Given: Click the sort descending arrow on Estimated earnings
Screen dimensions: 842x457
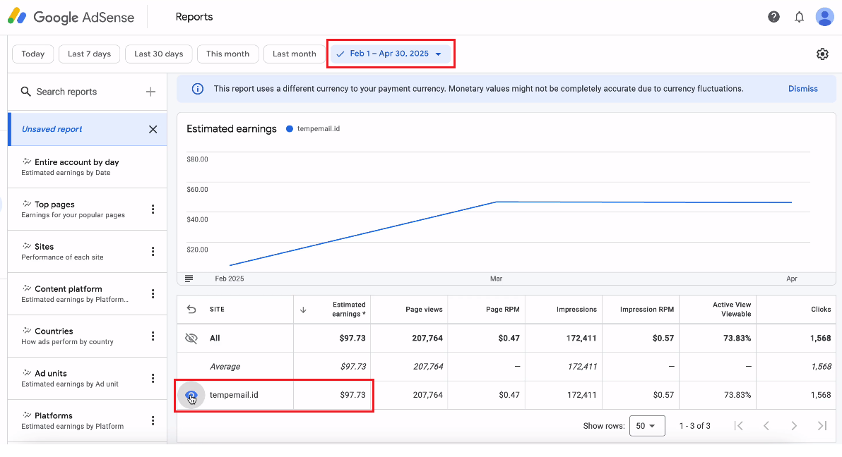Looking at the screenshot, I should tap(303, 310).
